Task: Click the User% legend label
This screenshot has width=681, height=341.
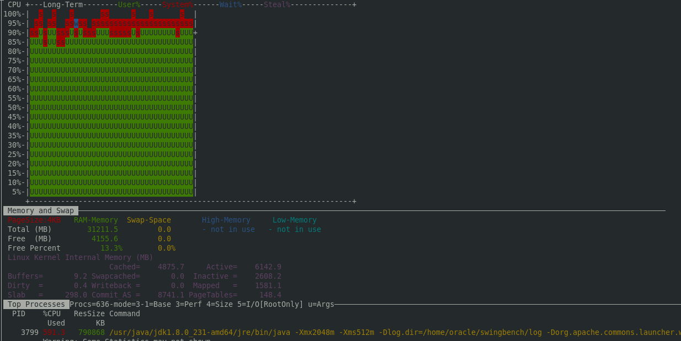Action: pos(129,4)
